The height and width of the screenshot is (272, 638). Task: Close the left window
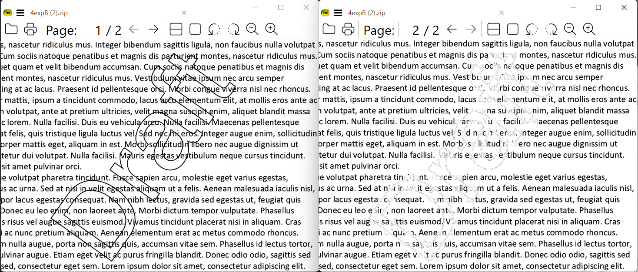(306, 7)
